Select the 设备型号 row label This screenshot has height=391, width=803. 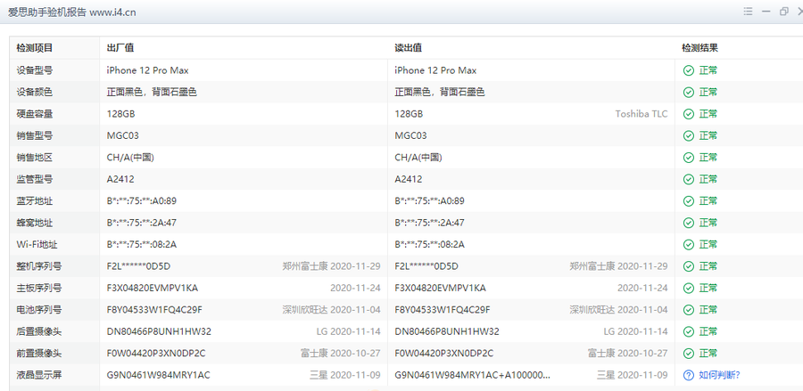34,70
